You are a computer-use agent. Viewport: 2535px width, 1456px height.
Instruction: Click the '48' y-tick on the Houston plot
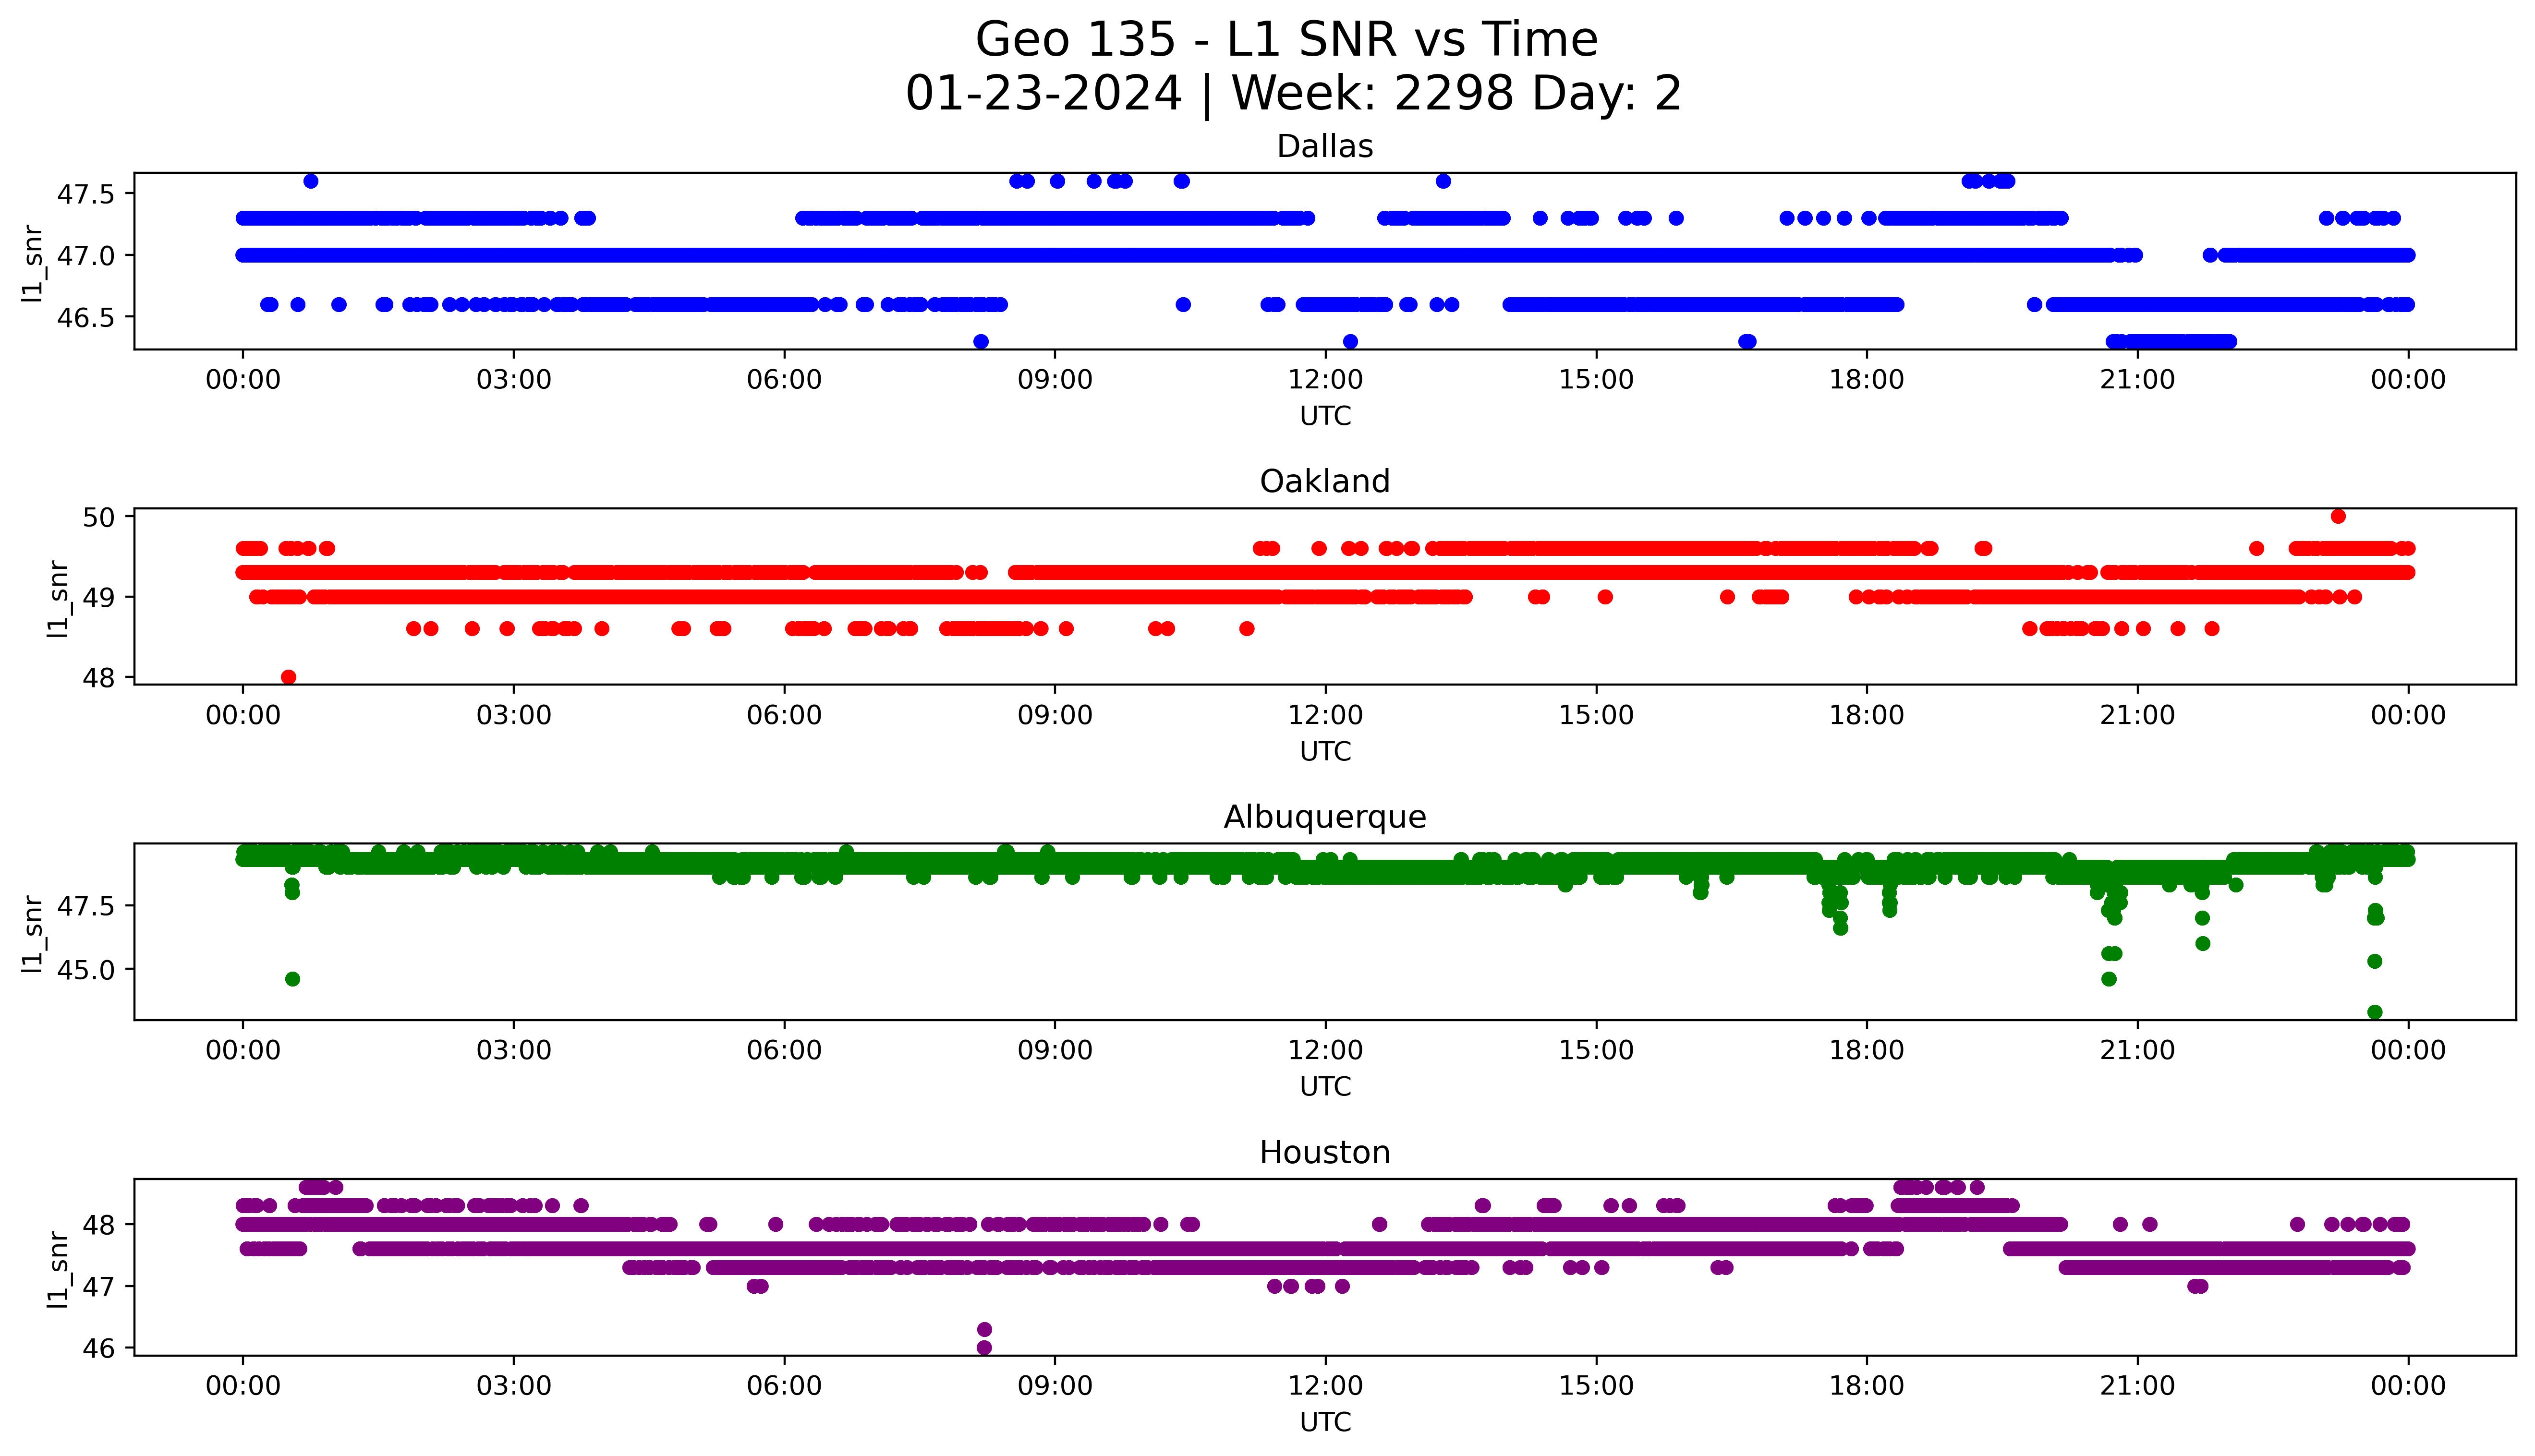point(98,1225)
